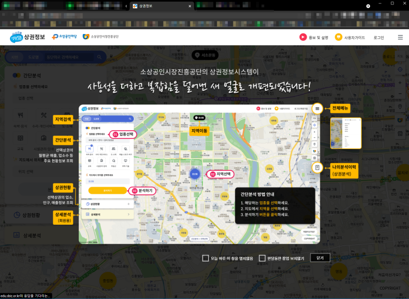
Task: Click the yellow 사용자가이드 speech bubble icon
Action: pyautogui.click(x=339, y=37)
